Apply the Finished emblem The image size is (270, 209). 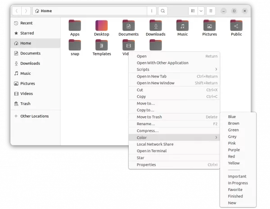point(238,196)
